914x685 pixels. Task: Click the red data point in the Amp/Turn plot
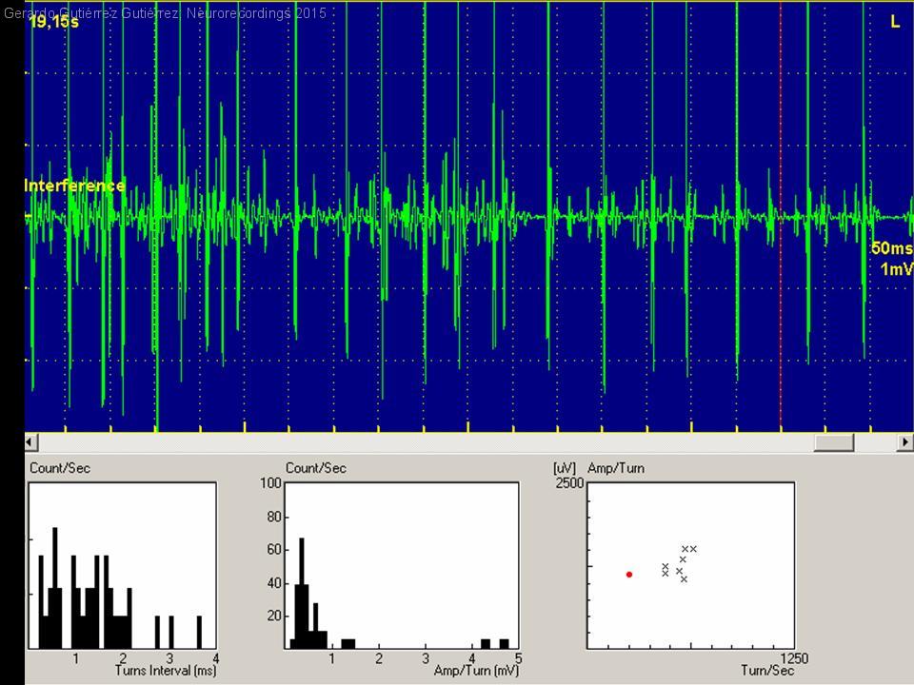[x=629, y=575]
